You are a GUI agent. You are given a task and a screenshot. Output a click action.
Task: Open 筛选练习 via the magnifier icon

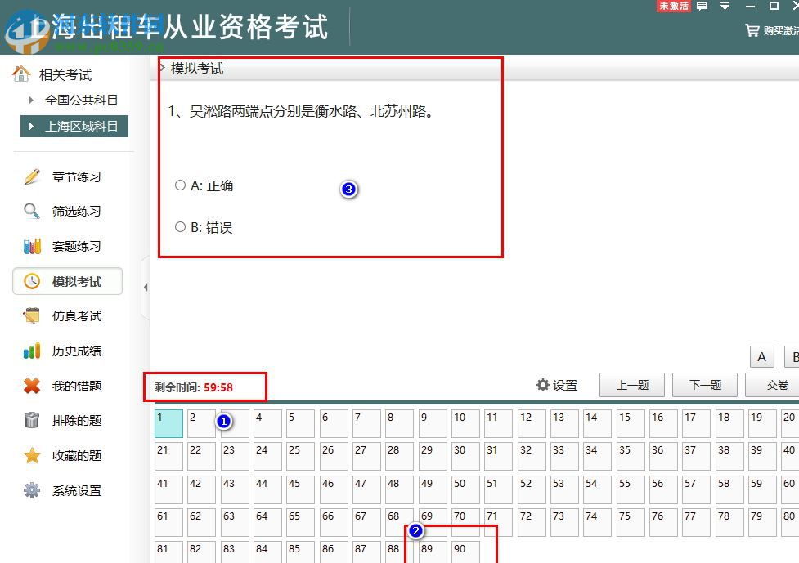click(x=31, y=211)
